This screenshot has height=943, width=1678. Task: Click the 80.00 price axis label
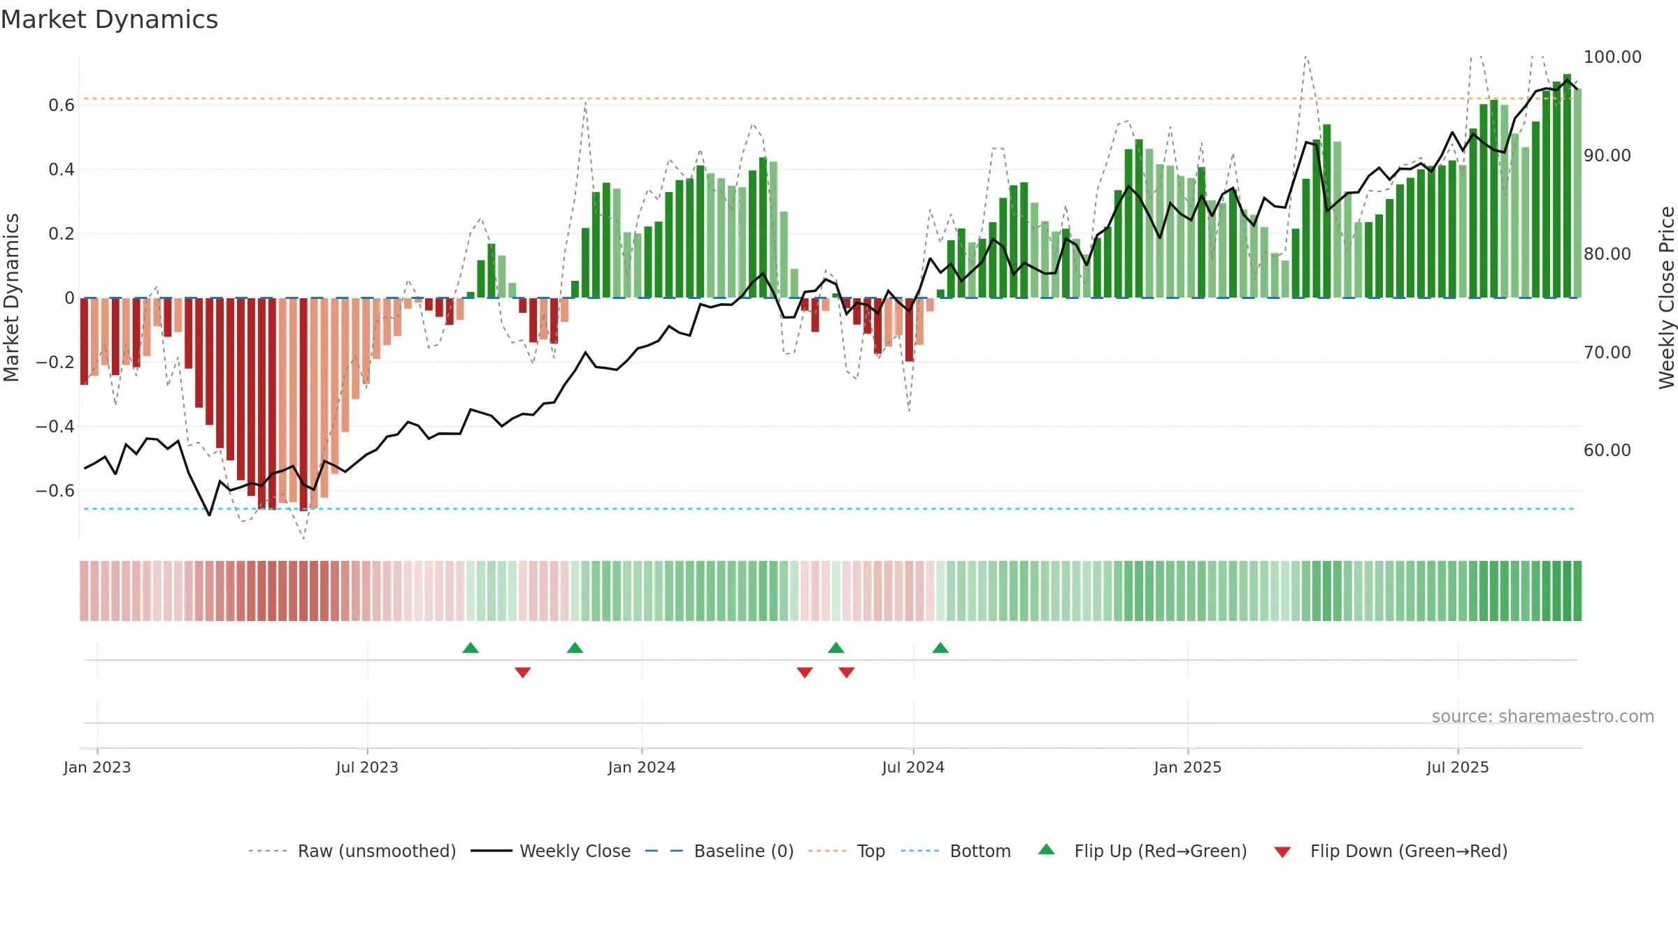[1607, 254]
